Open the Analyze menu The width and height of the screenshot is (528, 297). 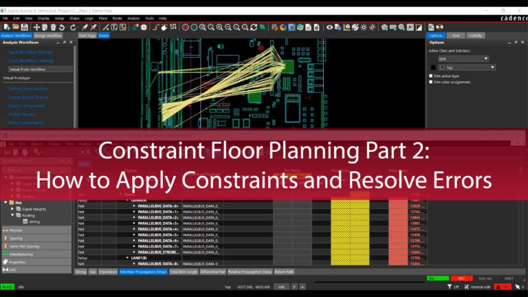133,18
